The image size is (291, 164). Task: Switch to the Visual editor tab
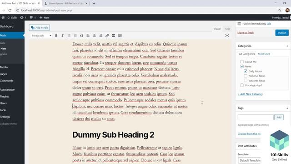coord(217,29)
